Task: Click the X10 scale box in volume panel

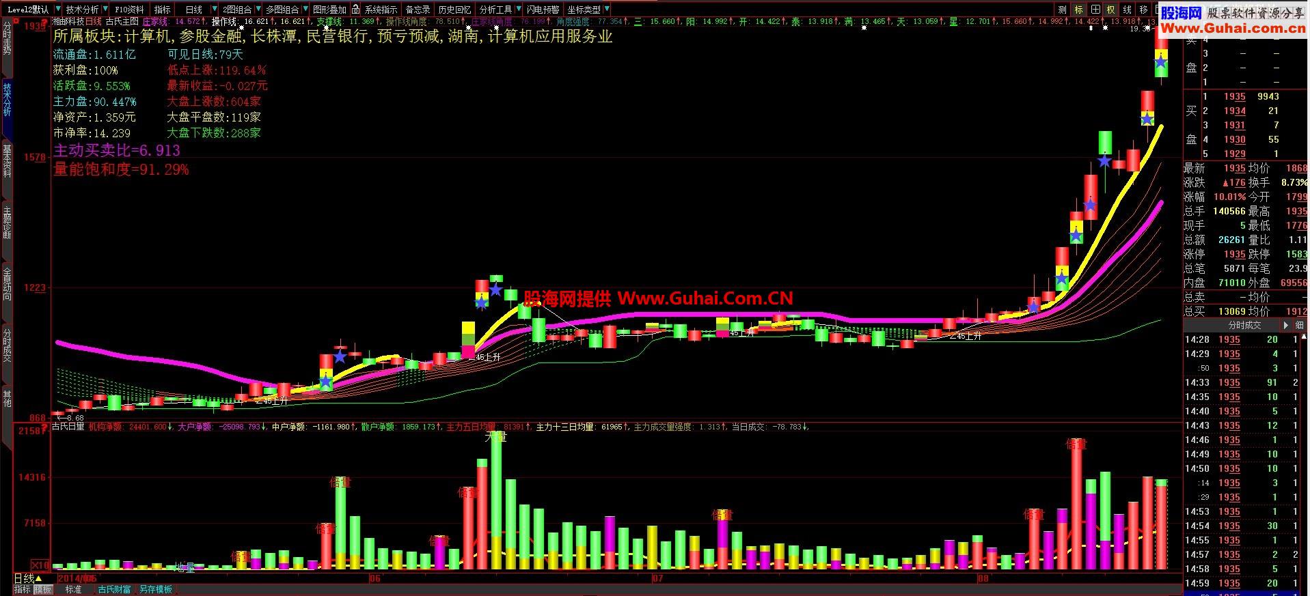Action: pyautogui.click(x=40, y=565)
